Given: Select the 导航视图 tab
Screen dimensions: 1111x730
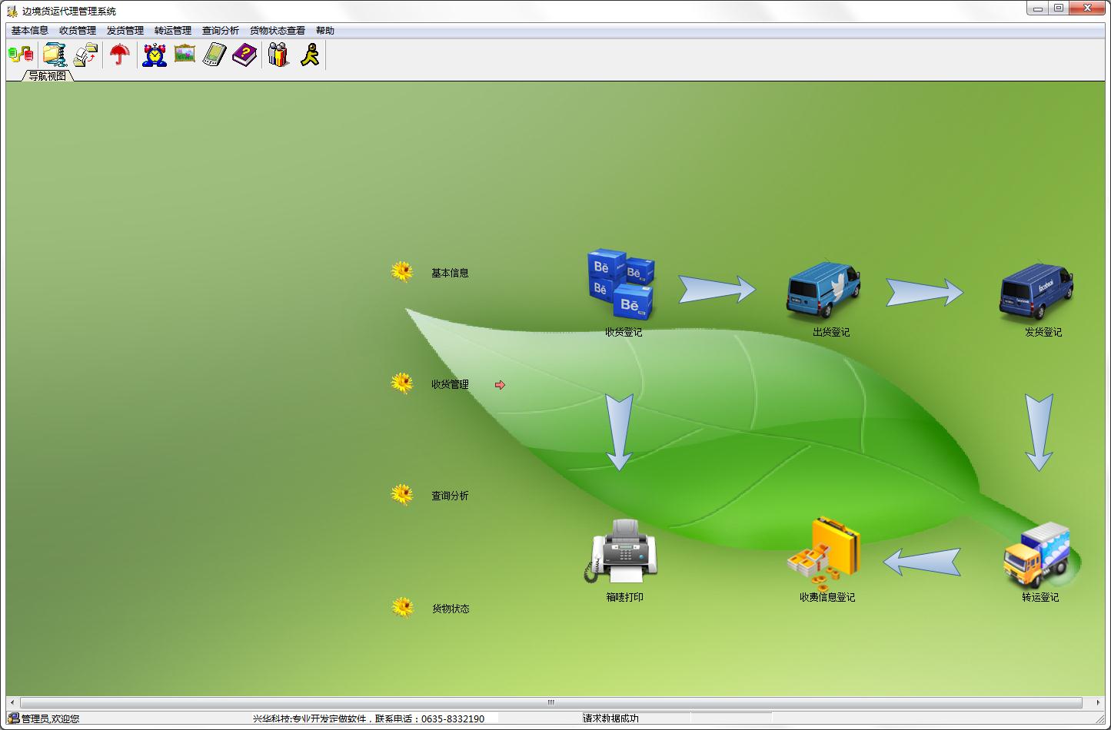Looking at the screenshot, I should [48, 76].
